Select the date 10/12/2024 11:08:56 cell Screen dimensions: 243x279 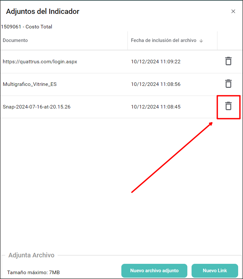point(156,84)
